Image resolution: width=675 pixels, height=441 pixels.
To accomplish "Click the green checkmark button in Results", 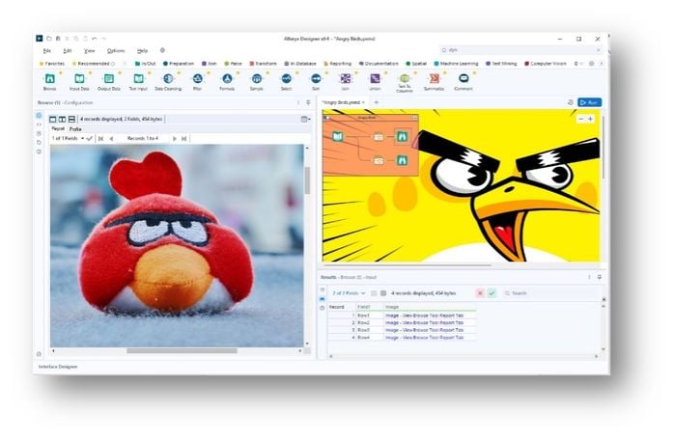I will [492, 293].
